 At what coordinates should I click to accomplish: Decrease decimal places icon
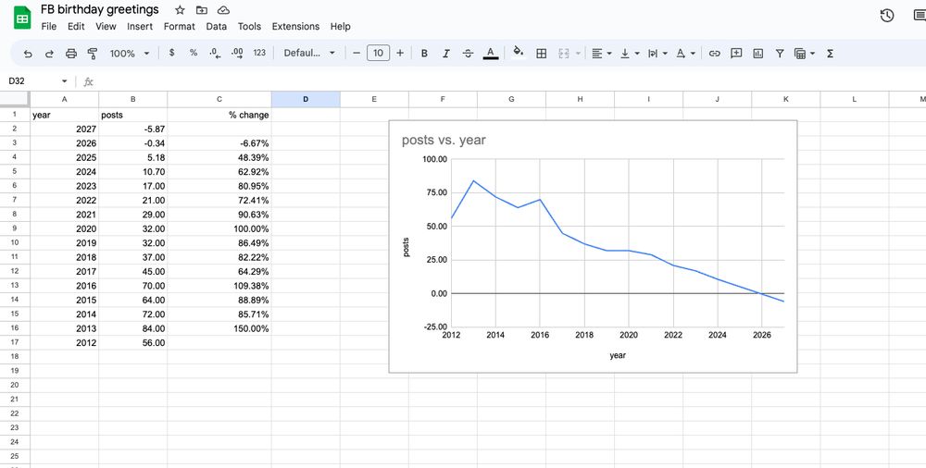tap(215, 53)
